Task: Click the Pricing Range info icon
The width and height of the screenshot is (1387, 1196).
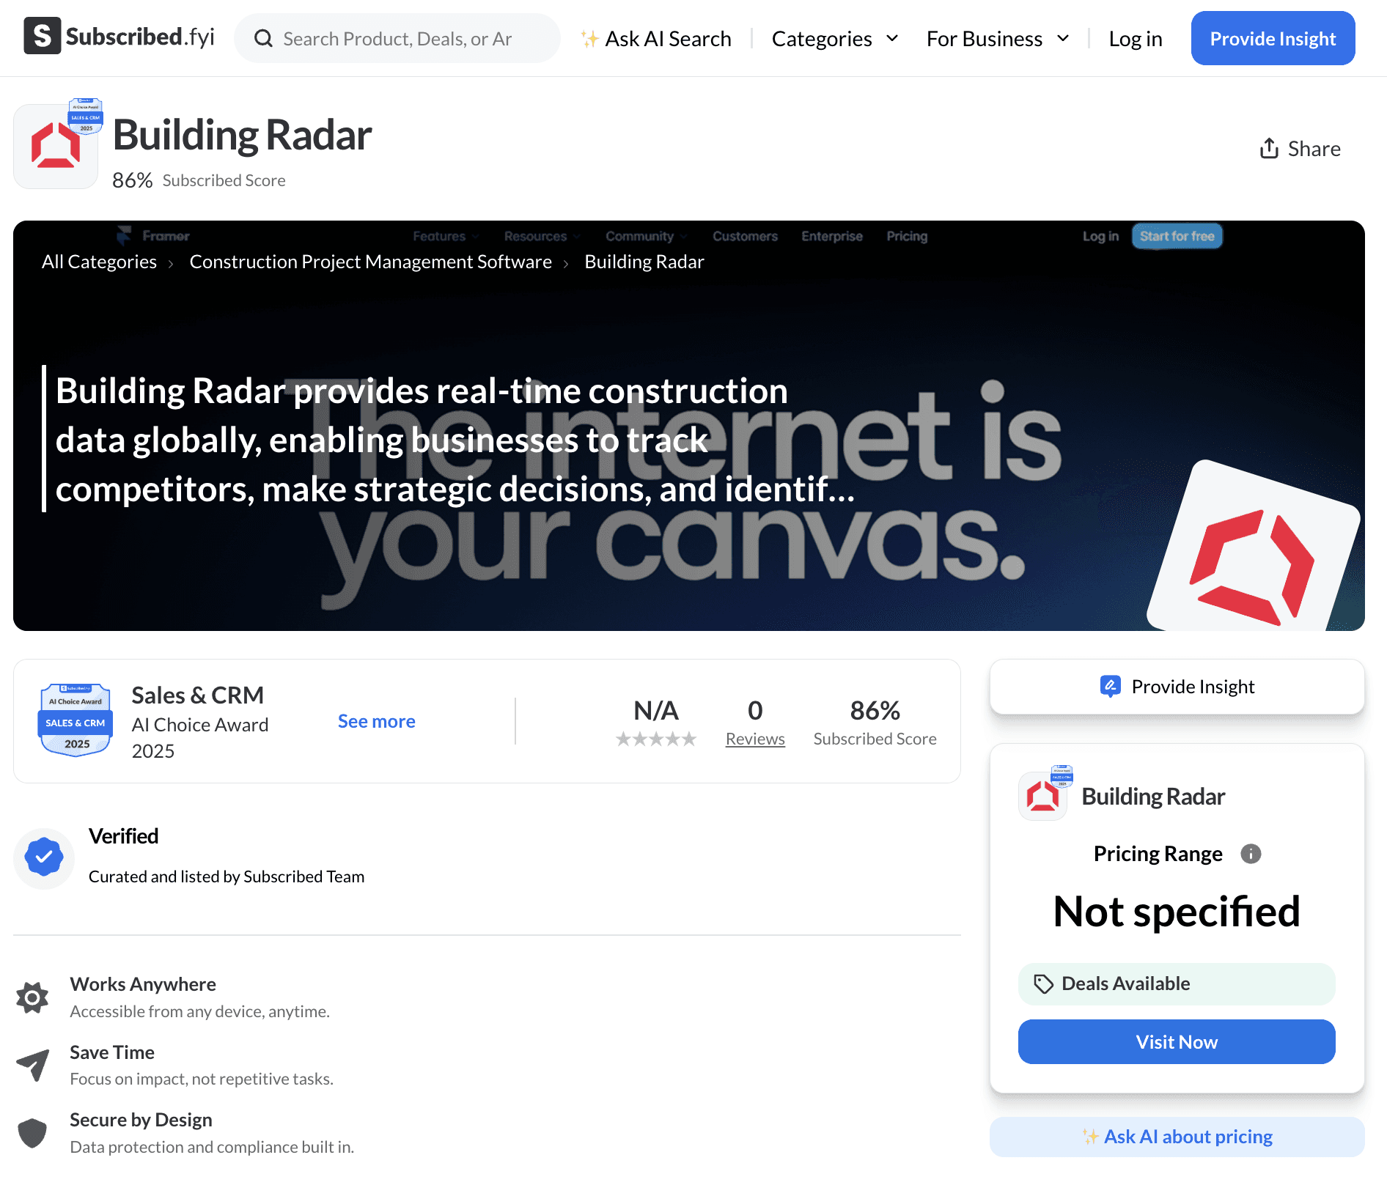Action: click(1251, 854)
